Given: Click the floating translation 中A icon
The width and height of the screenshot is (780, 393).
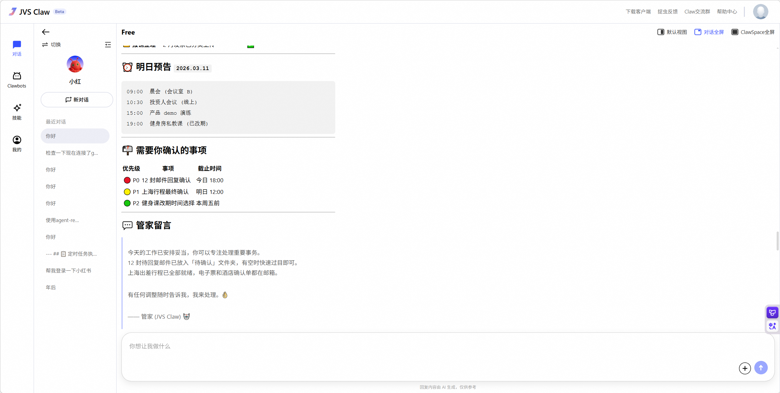Looking at the screenshot, I should 772,326.
